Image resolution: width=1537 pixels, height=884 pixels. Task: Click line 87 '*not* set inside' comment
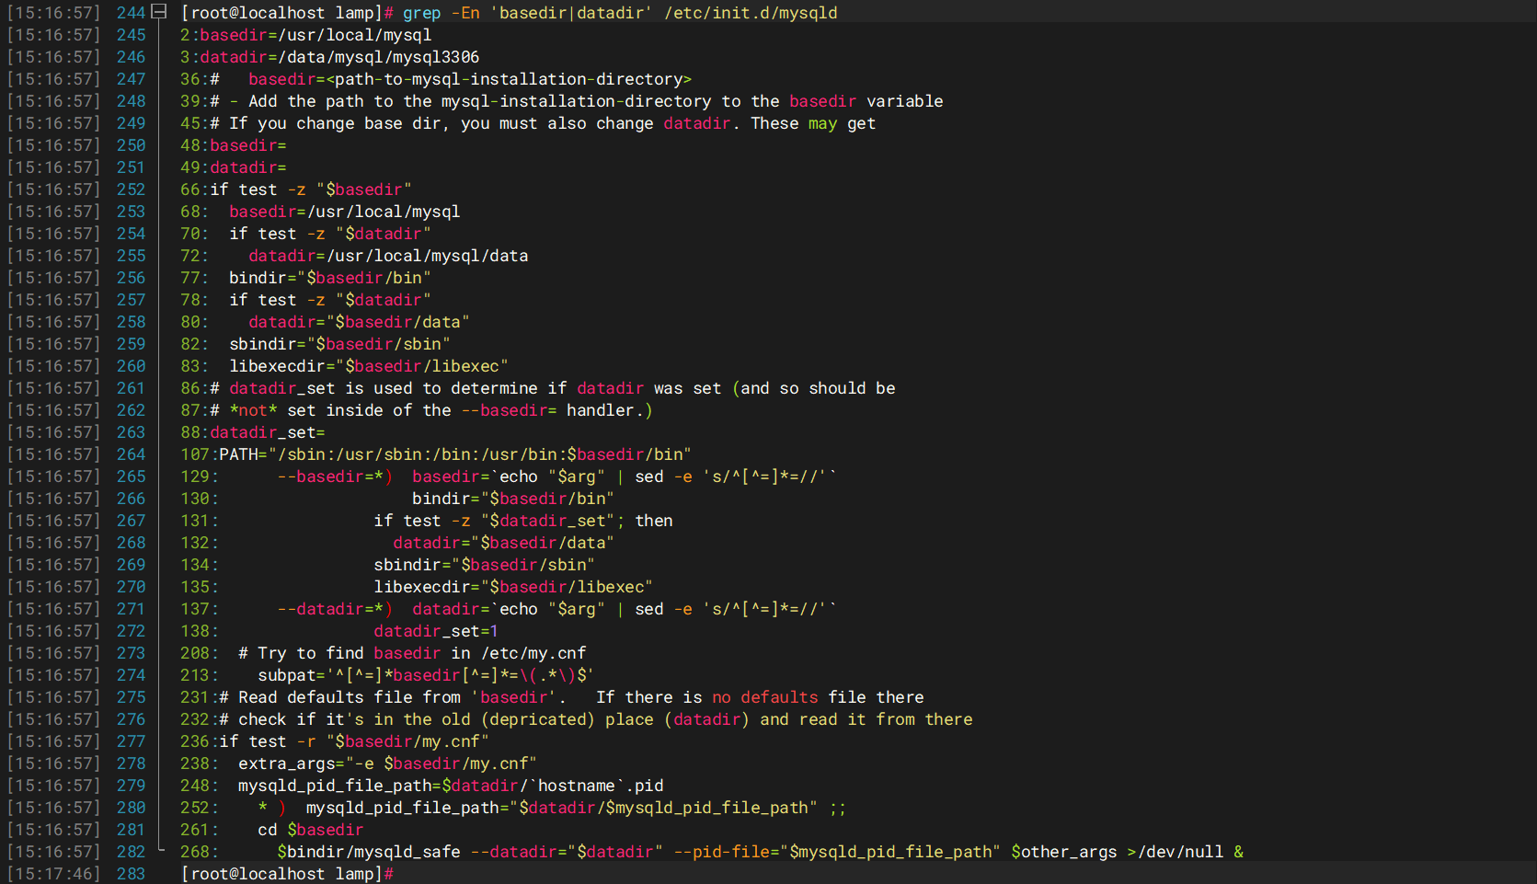(417, 410)
